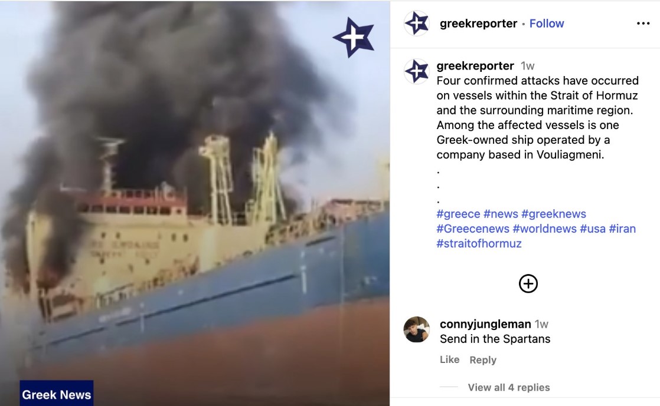Screen dimensions: 660x406
Task: Open the #usa hashtag
Action: pyautogui.click(x=593, y=229)
